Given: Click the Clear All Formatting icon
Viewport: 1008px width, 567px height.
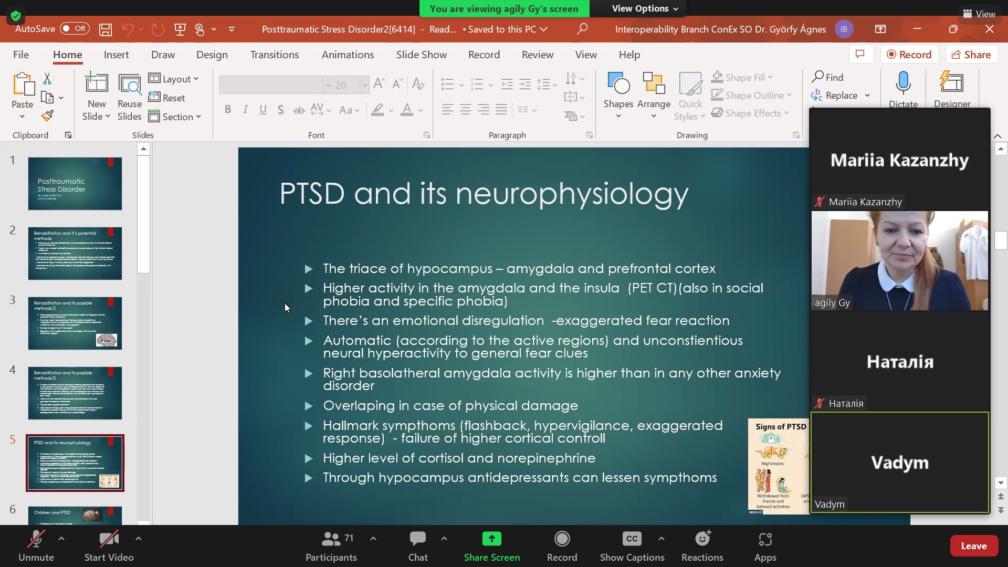Looking at the screenshot, I should (x=418, y=84).
